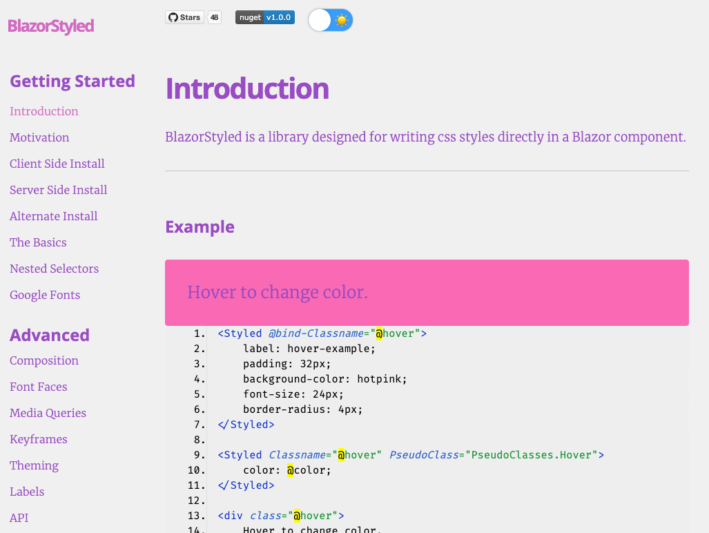Click the pink 'Hover to change color.' box
This screenshot has height=533, width=709.
pyautogui.click(x=427, y=293)
